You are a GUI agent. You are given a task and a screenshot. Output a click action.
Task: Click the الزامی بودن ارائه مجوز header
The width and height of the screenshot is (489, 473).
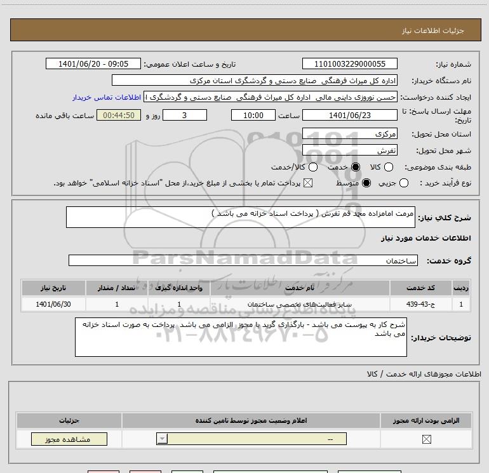coord(426,420)
